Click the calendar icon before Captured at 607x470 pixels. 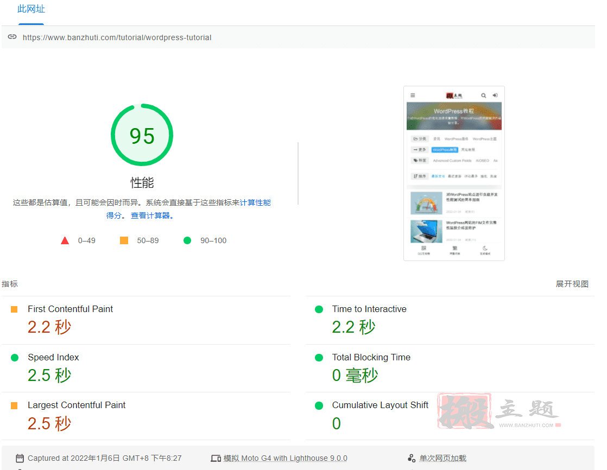[20, 459]
